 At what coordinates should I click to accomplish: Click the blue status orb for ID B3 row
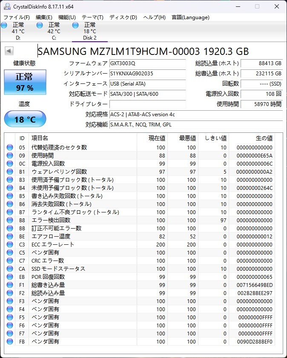coord(10,180)
